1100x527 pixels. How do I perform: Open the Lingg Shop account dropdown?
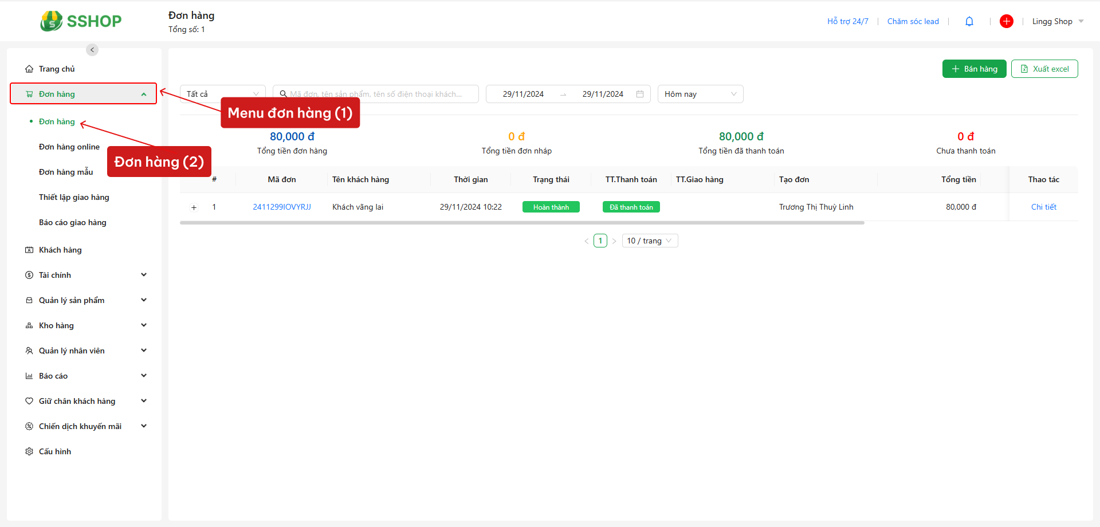pyautogui.click(x=1058, y=21)
